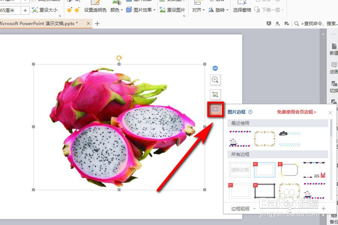
Task: Select the black sketch line border
Action: [265, 191]
